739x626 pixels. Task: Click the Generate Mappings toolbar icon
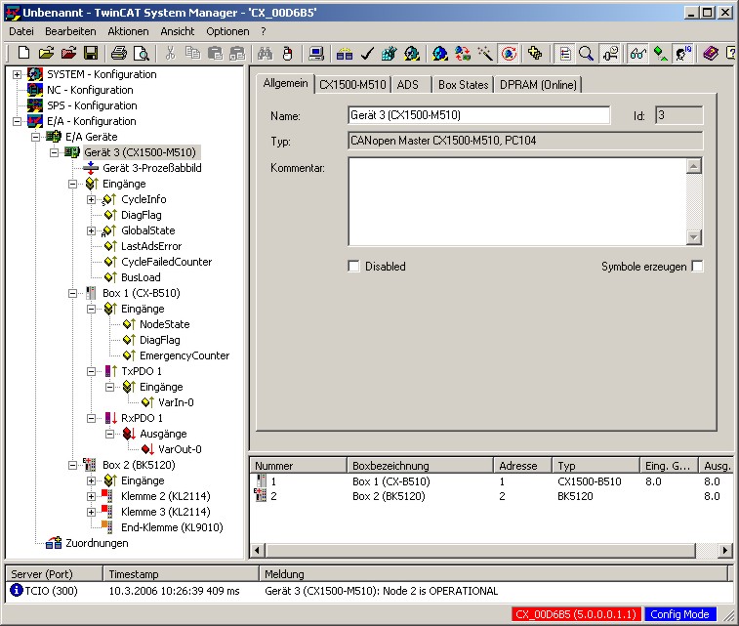coord(345,54)
